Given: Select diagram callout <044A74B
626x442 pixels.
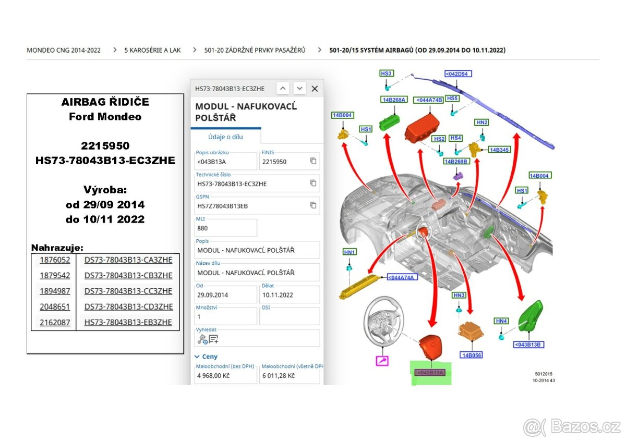Looking at the screenshot, I should (428, 100).
